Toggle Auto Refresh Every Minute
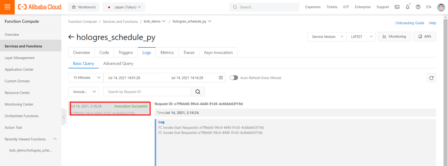The width and height of the screenshot is (448, 166). click(x=234, y=78)
